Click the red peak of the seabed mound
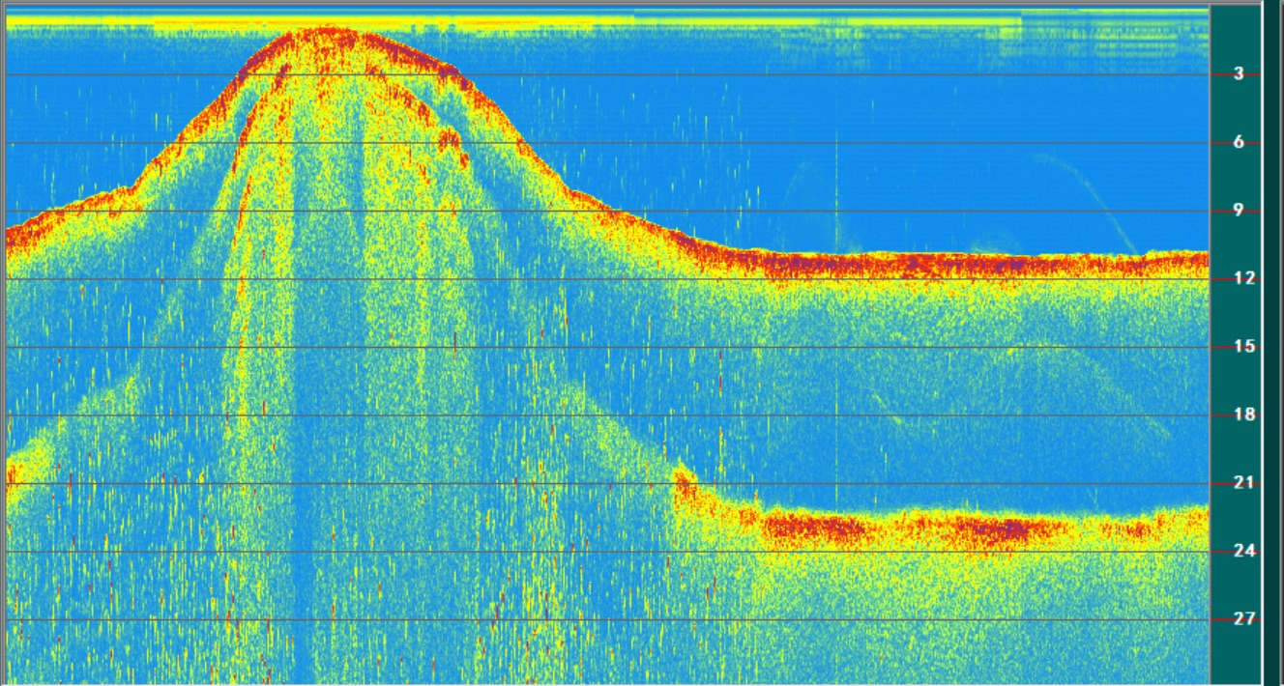 tap(324, 39)
